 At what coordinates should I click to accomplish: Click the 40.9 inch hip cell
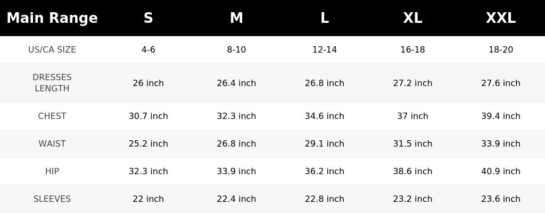(500, 172)
